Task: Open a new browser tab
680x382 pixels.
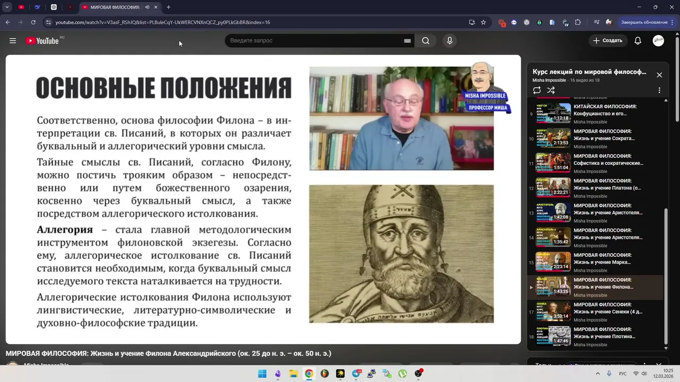Action: [168, 7]
